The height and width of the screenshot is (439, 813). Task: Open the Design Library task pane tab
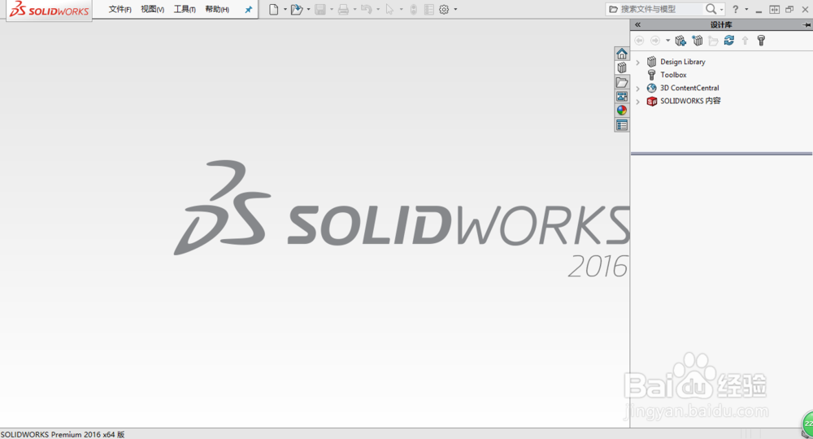point(622,67)
